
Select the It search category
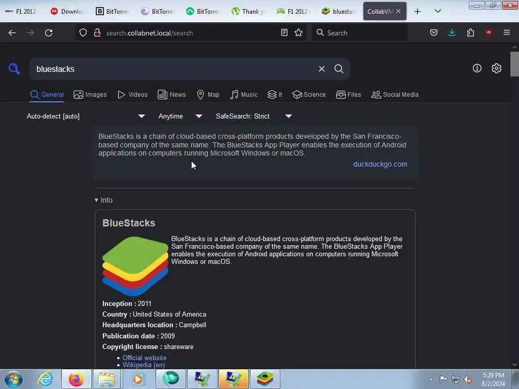coord(275,95)
